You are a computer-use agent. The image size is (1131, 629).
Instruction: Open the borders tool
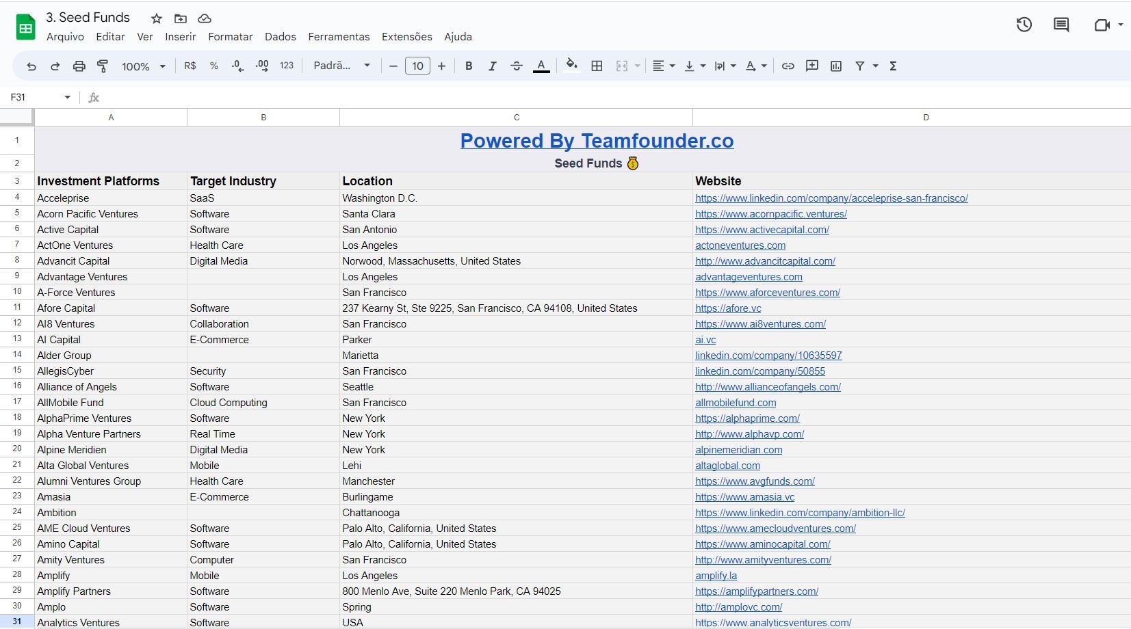click(597, 66)
